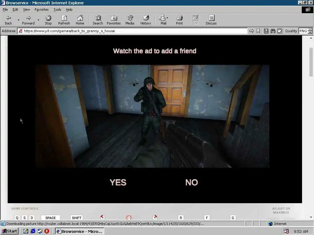Click the Downloading picture status bar text
The width and height of the screenshot is (314, 235).
click(105, 224)
